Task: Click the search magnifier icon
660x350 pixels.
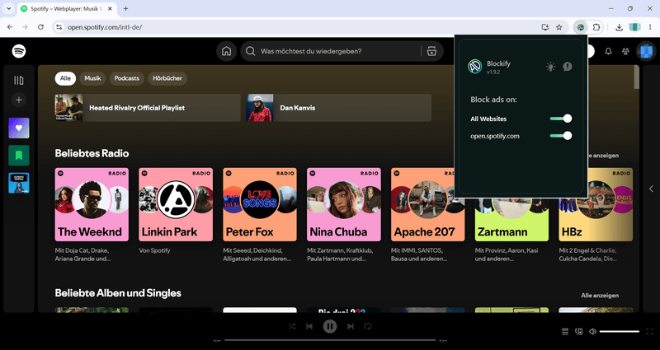Action: click(251, 51)
